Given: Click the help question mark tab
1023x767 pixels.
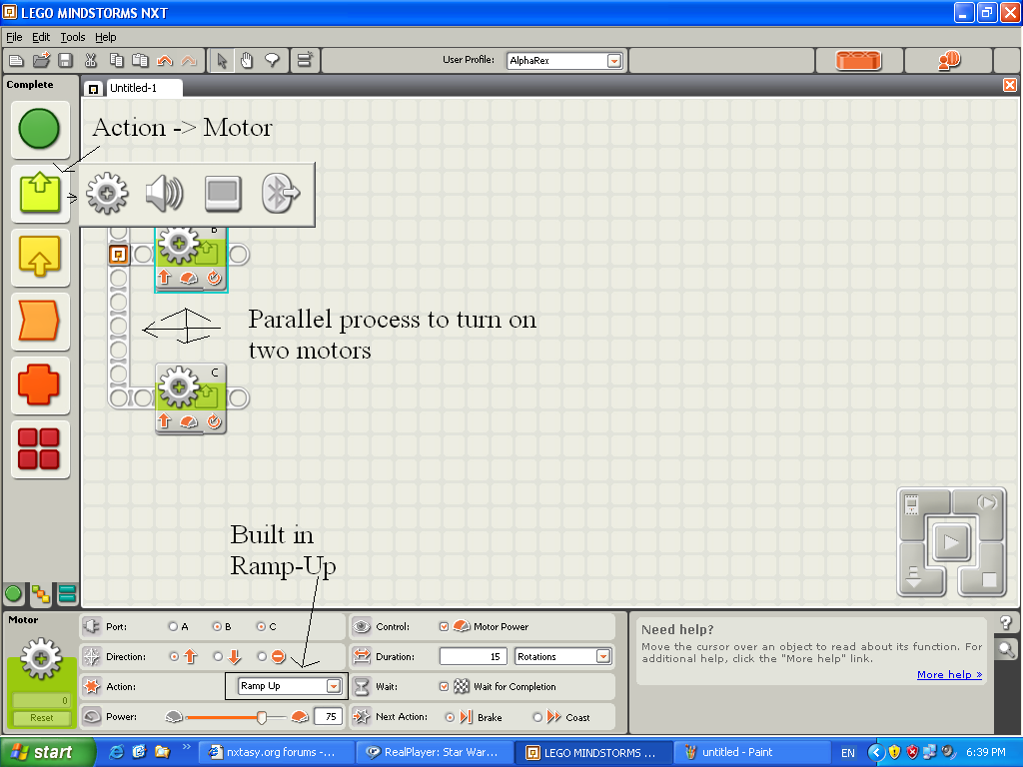Looking at the screenshot, I should (1006, 623).
